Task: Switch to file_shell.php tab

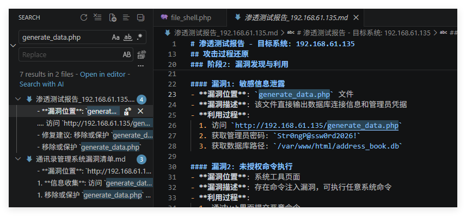Action: coord(190,17)
